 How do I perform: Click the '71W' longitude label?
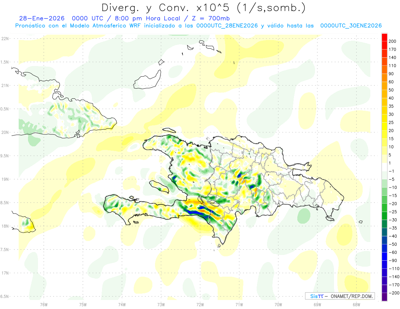[239, 304]
